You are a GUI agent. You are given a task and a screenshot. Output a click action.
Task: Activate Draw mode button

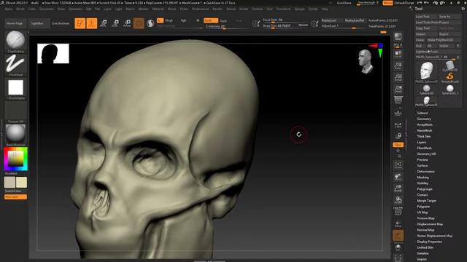click(x=92, y=23)
